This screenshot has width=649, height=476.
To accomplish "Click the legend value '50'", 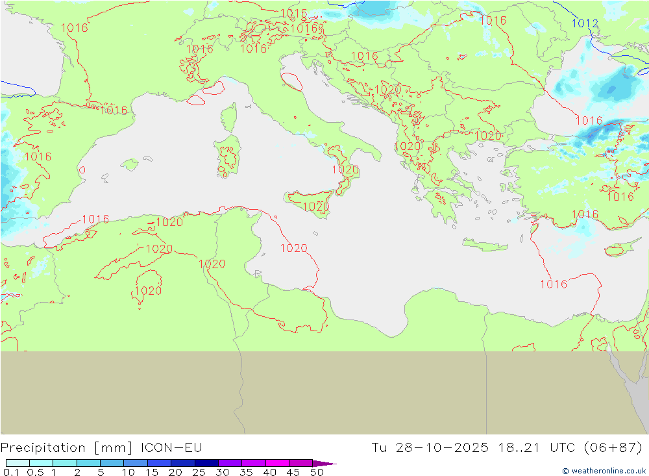I will (317, 472).
